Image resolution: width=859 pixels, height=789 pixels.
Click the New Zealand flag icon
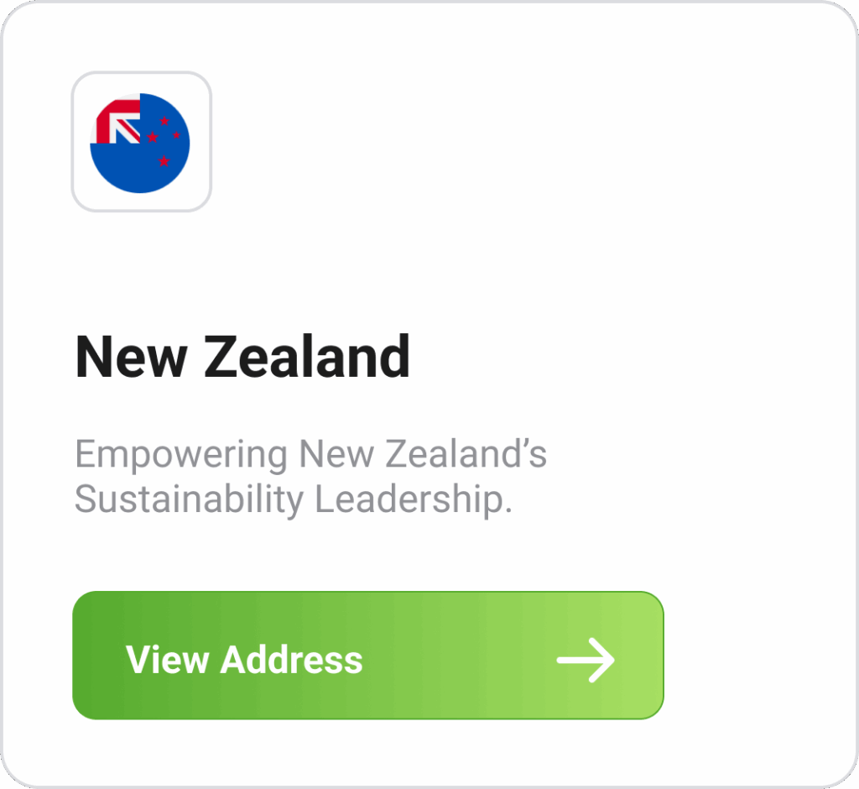[x=140, y=143]
